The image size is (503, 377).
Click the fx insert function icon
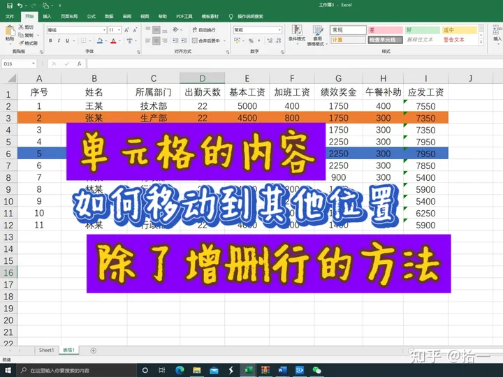79,64
